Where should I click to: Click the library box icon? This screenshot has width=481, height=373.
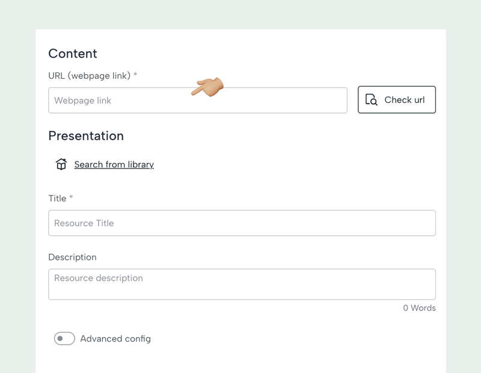[61, 164]
